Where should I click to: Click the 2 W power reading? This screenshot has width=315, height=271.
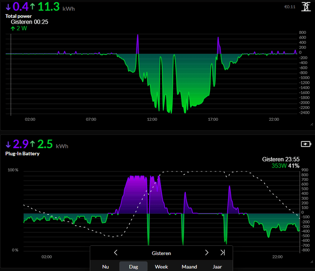coord(22,28)
